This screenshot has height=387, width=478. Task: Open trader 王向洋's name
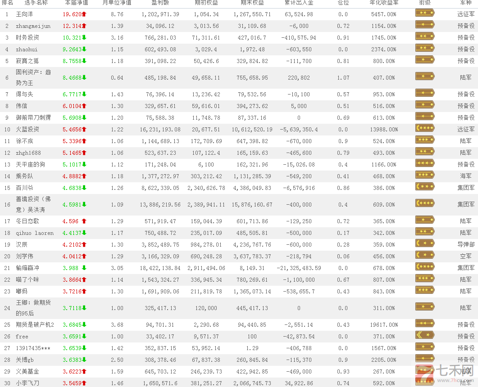[x=24, y=14]
